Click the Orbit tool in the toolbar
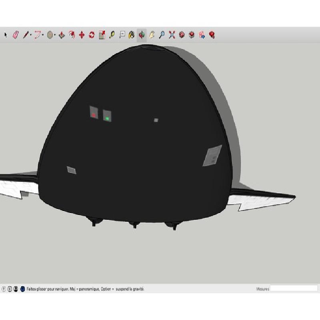Viewport: 320px width, 320px height. 142,35
